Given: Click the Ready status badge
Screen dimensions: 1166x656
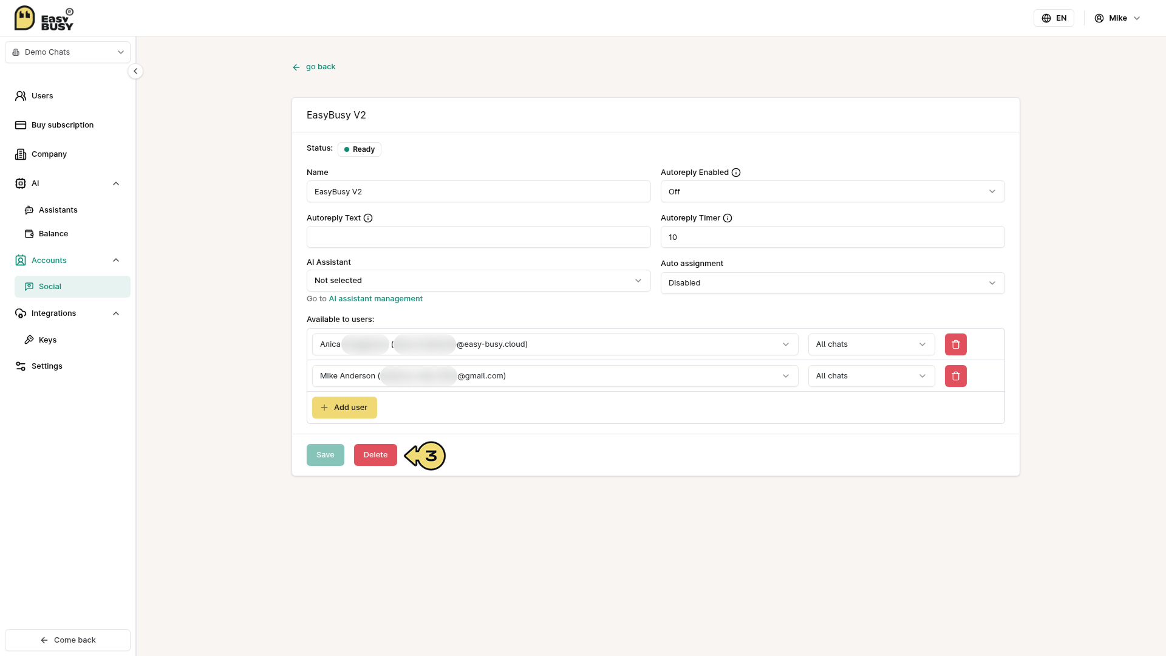Looking at the screenshot, I should point(360,149).
